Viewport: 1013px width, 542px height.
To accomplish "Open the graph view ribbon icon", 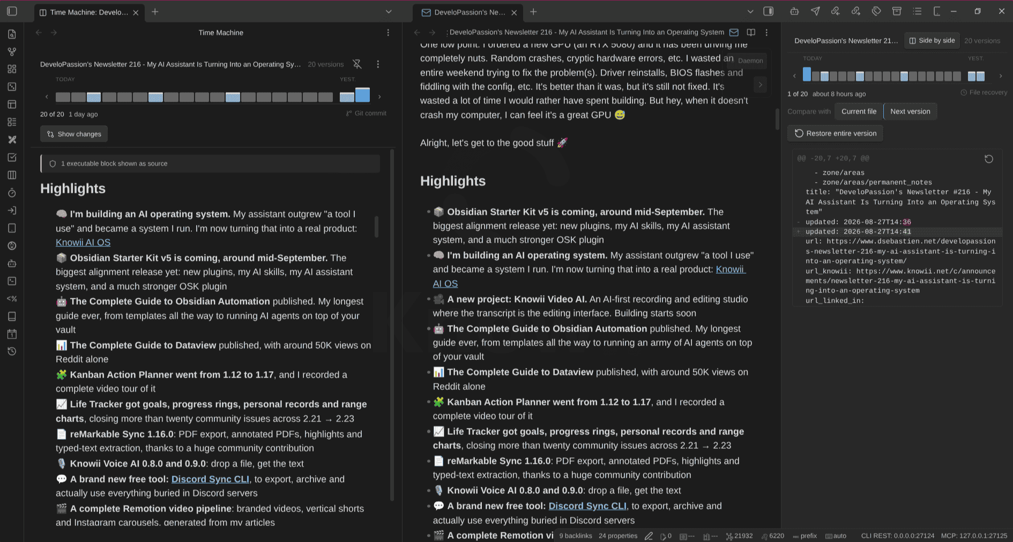I will coord(12,52).
